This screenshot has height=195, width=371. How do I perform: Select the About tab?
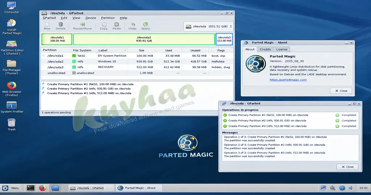250,49
